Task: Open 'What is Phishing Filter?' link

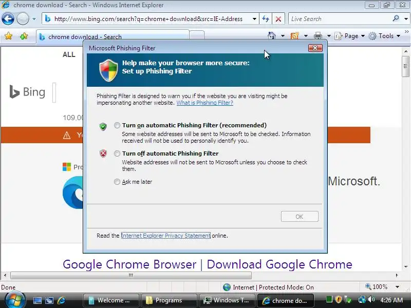Action: 204,103
